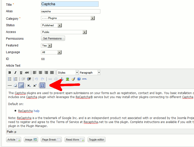This screenshot has width=194, height=147.
Task: Align text right
Action: tap(46, 73)
